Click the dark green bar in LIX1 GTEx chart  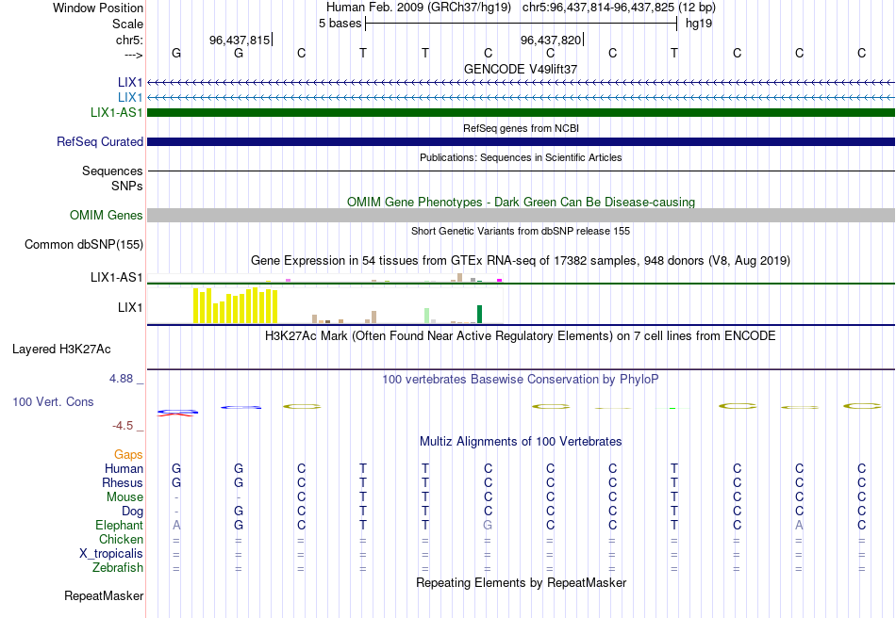(479, 315)
